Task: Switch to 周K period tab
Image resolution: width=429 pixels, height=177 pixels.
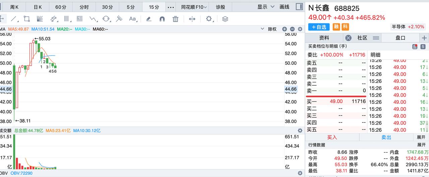Action: pos(14,7)
